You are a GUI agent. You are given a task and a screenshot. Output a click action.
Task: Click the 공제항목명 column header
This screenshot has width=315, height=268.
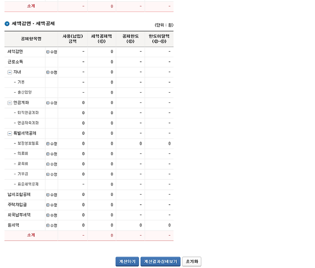(31, 39)
